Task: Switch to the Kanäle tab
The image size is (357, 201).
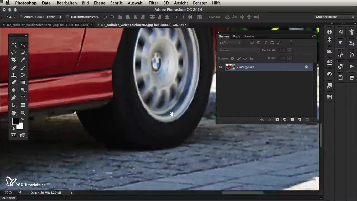Action: click(x=249, y=36)
